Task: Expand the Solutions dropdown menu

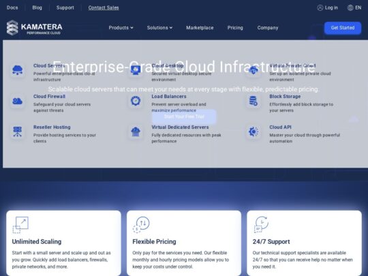Action: (x=159, y=28)
